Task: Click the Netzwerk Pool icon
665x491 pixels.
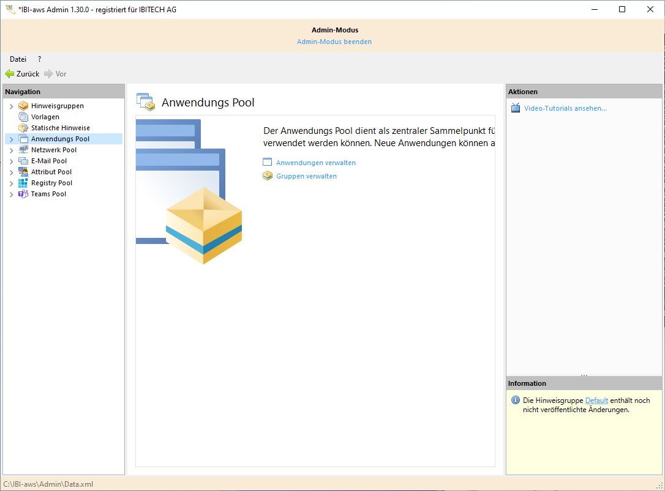Action: point(23,150)
